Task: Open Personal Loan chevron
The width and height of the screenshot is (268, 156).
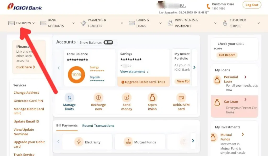Action: 245,77
